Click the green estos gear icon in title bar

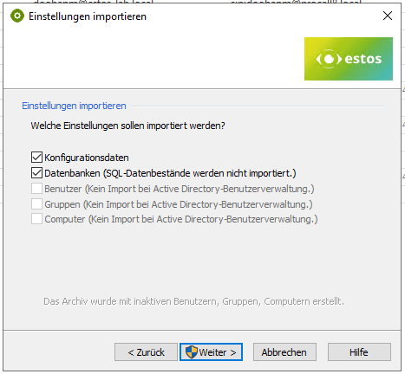click(17, 16)
